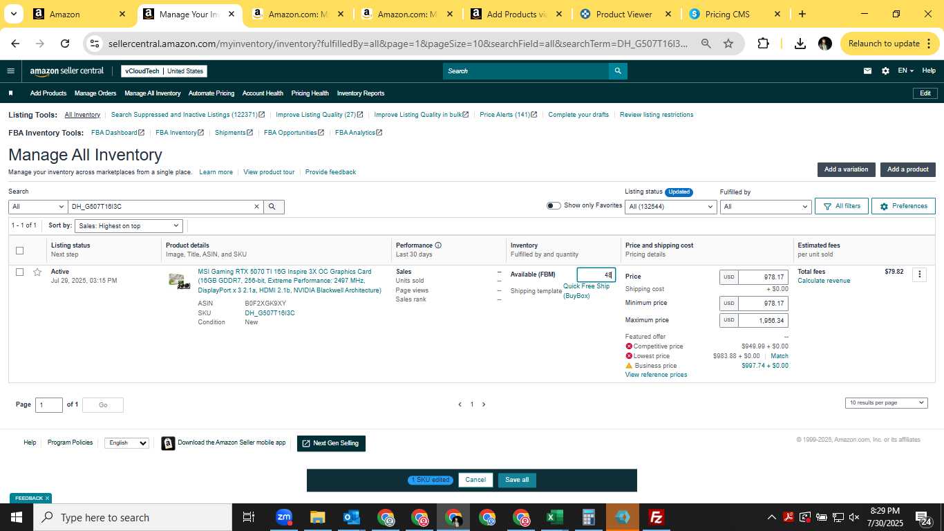
Task: Open the browser extensions puzzle icon
Action: pyautogui.click(x=763, y=44)
